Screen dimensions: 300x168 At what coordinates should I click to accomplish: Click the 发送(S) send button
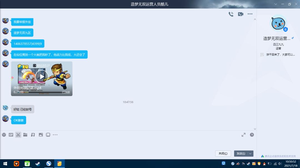pos(241,154)
